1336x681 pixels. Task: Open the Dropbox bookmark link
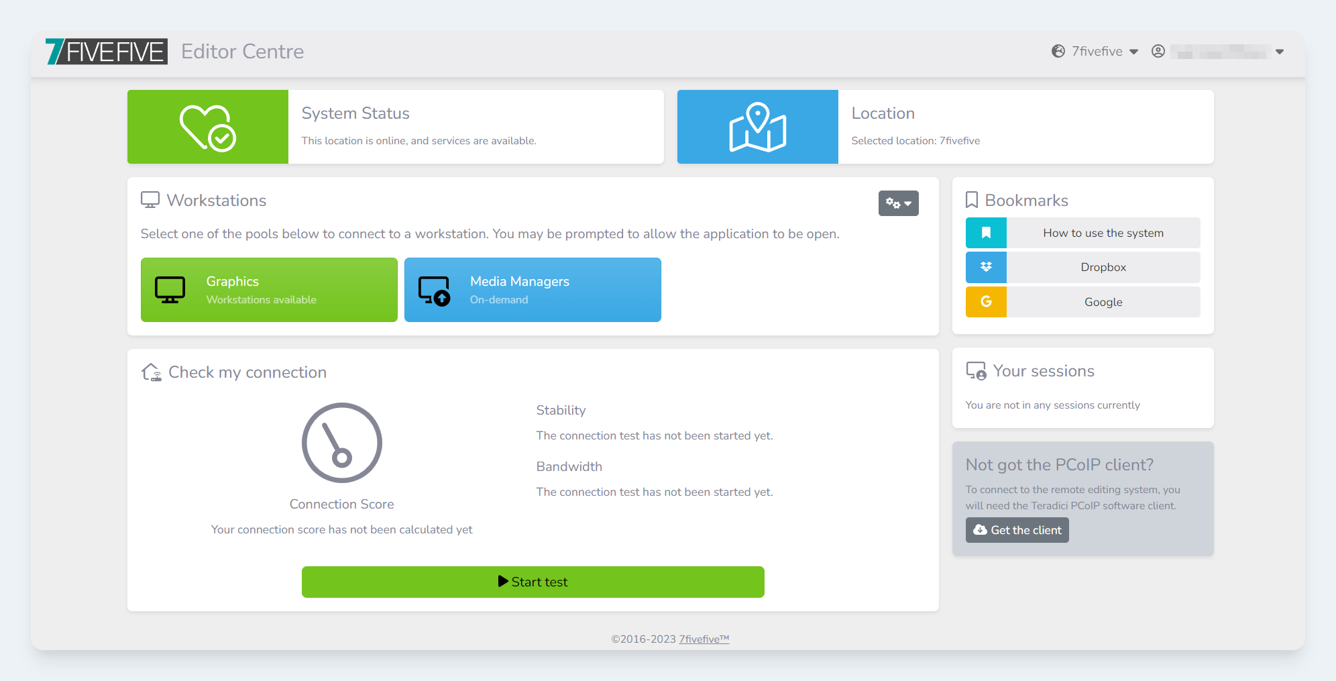(1103, 267)
